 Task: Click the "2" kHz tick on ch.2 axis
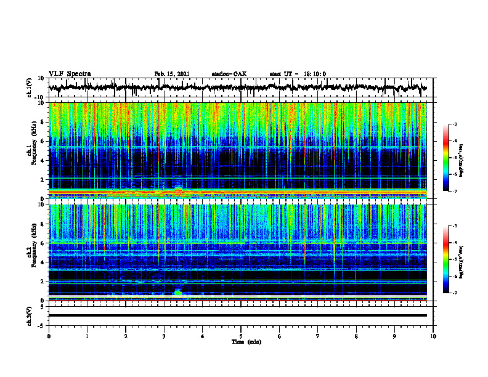coord(43,282)
